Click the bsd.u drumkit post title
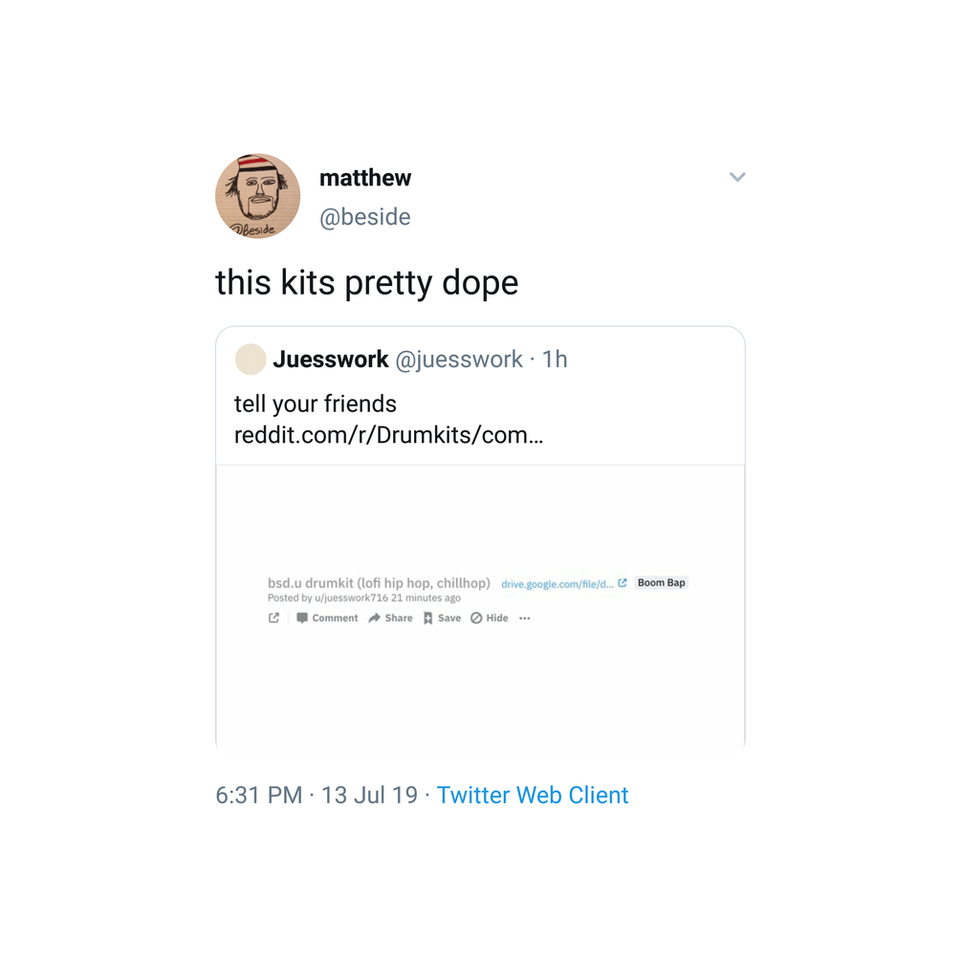961x961 pixels. (379, 583)
